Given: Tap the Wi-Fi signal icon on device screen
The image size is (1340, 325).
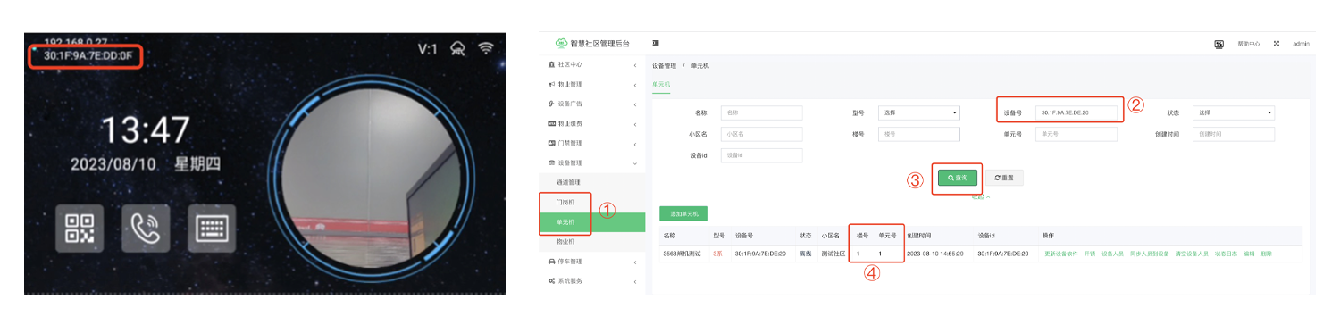Looking at the screenshot, I should click(x=486, y=48).
